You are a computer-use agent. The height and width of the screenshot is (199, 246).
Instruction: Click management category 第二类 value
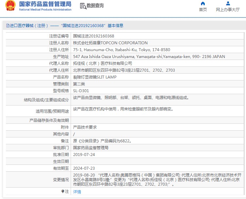point(79,84)
